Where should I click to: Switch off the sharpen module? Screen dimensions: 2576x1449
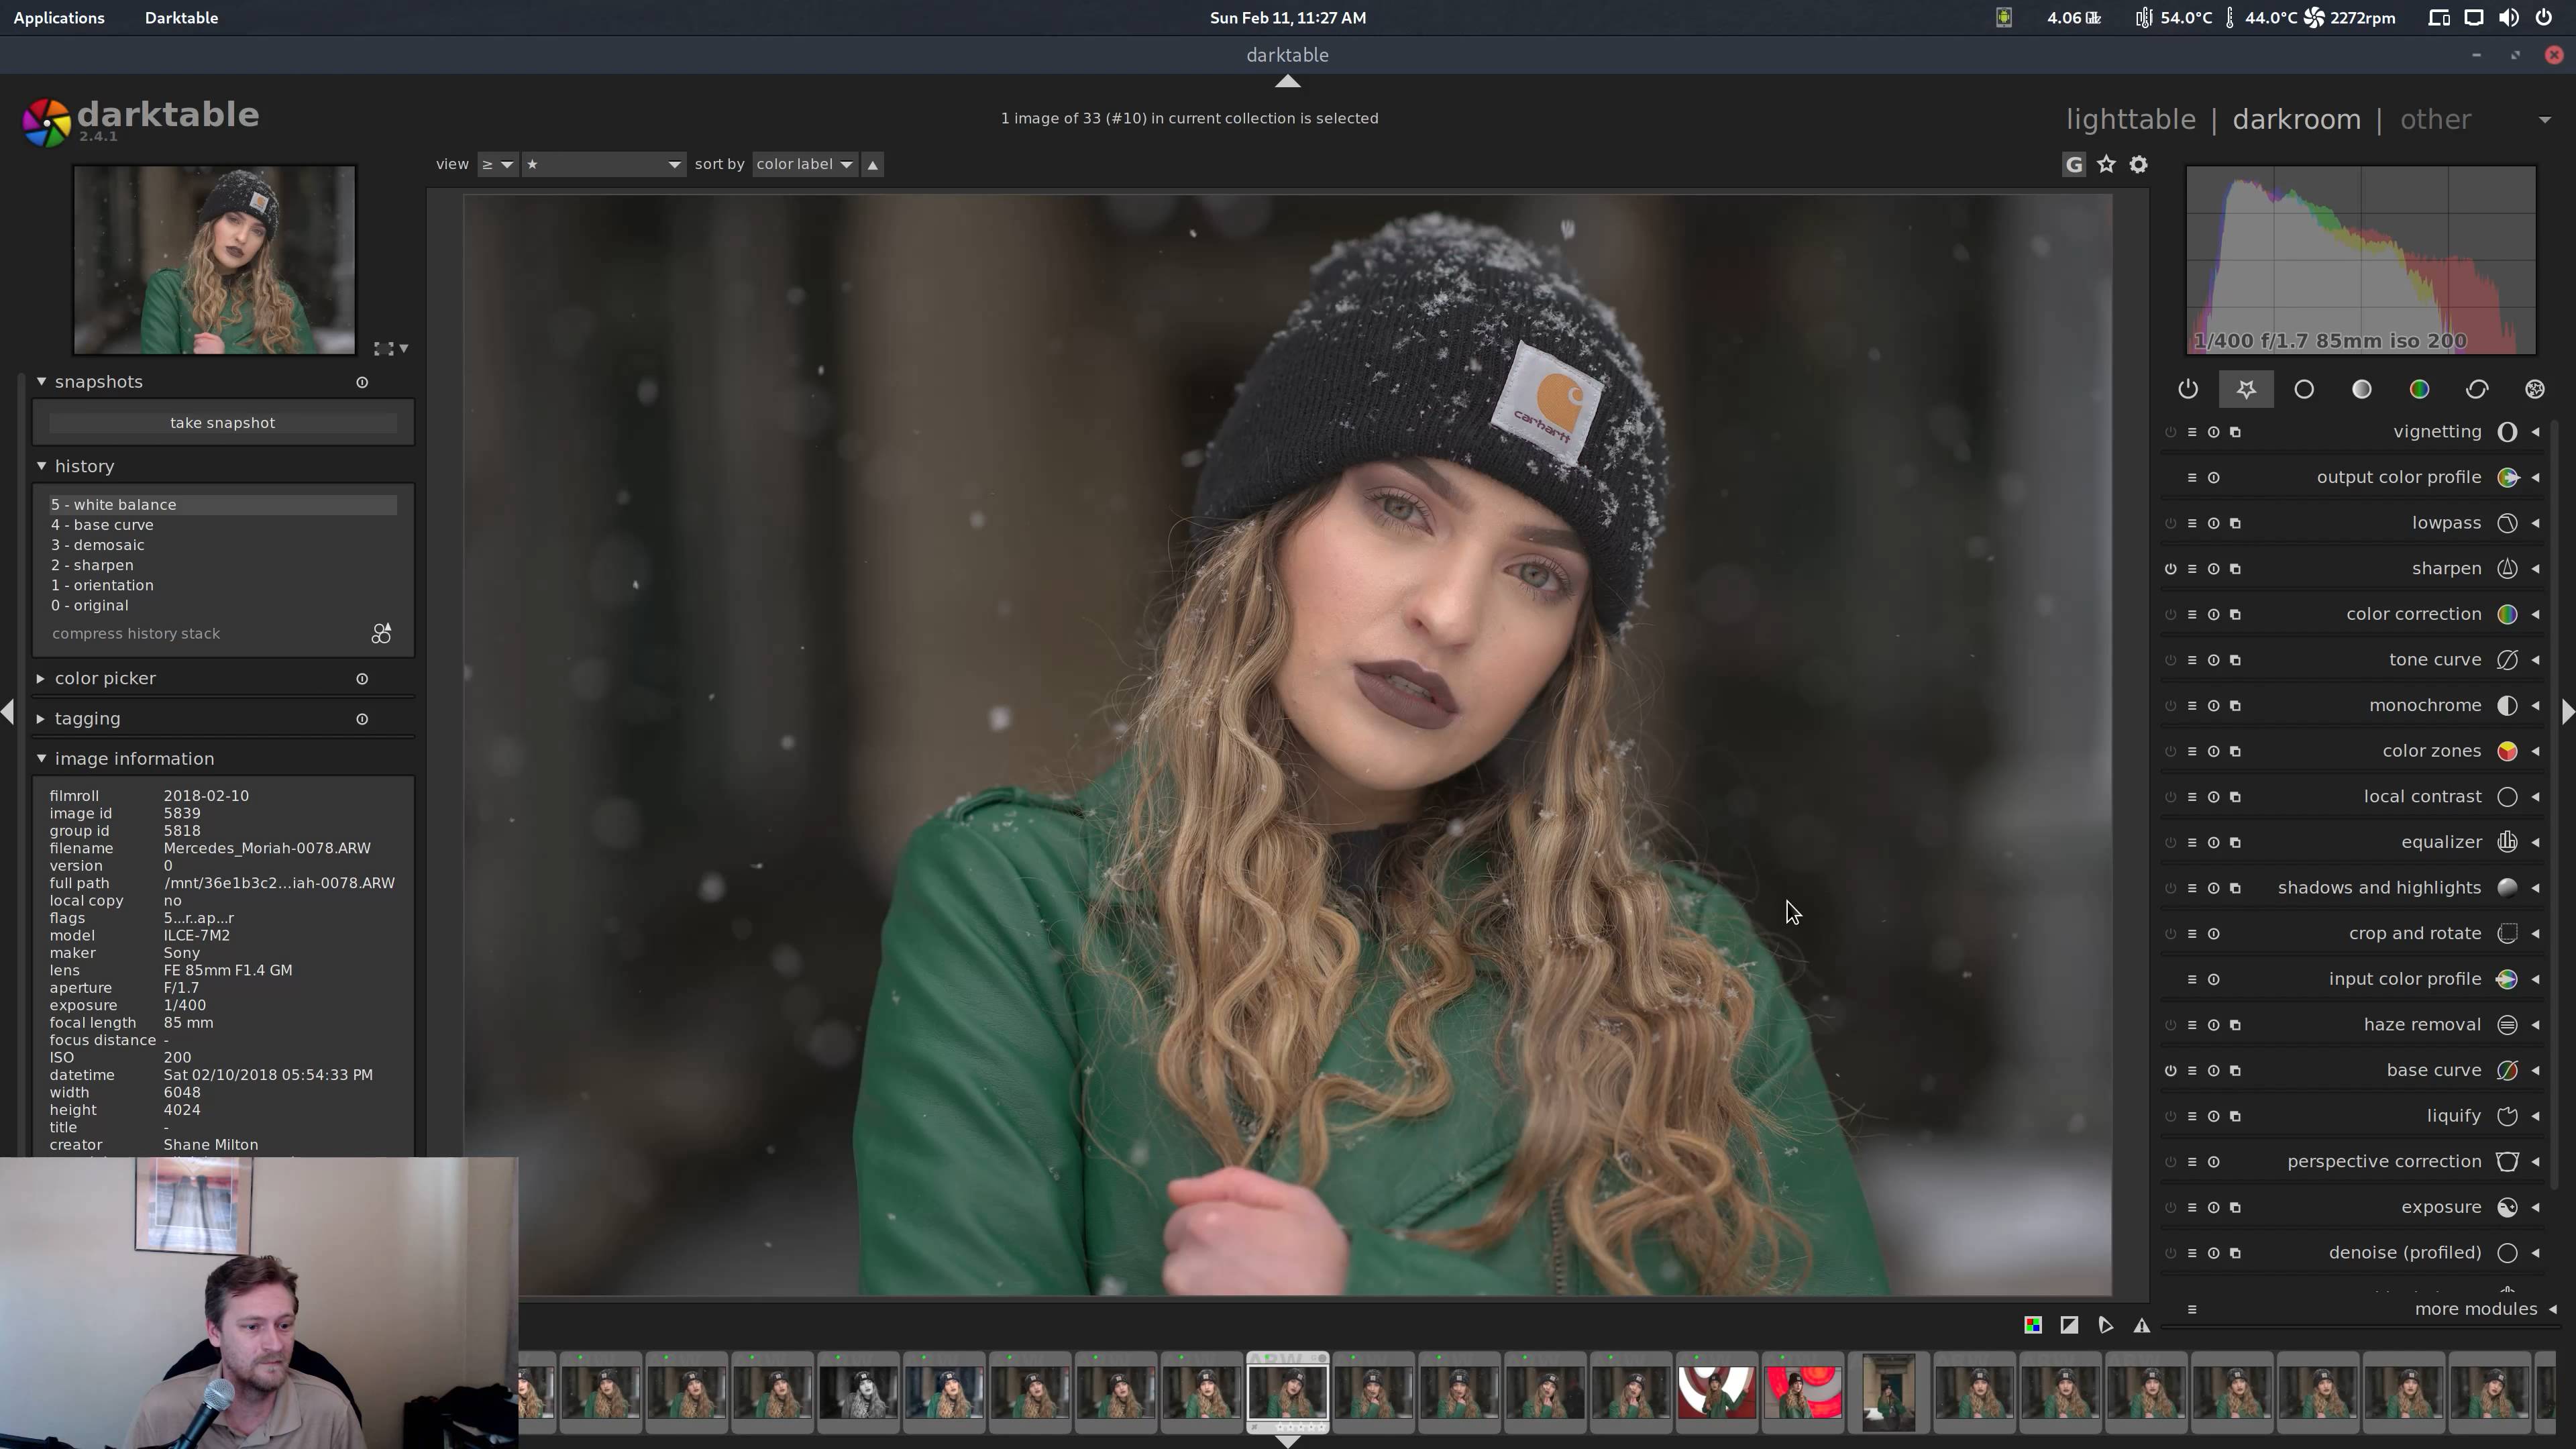(x=2170, y=569)
